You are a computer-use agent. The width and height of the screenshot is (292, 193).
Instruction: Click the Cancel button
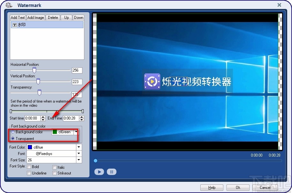click(265, 188)
